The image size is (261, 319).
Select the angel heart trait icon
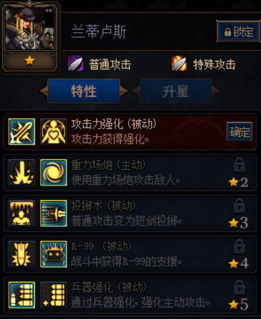point(54,132)
